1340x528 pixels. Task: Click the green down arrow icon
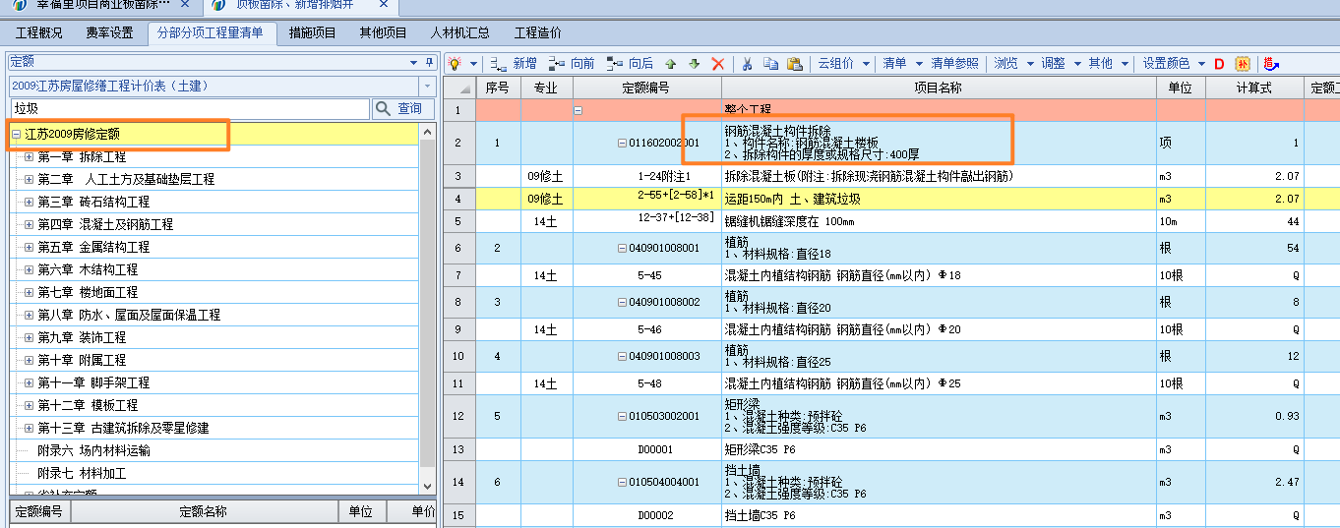[x=694, y=63]
